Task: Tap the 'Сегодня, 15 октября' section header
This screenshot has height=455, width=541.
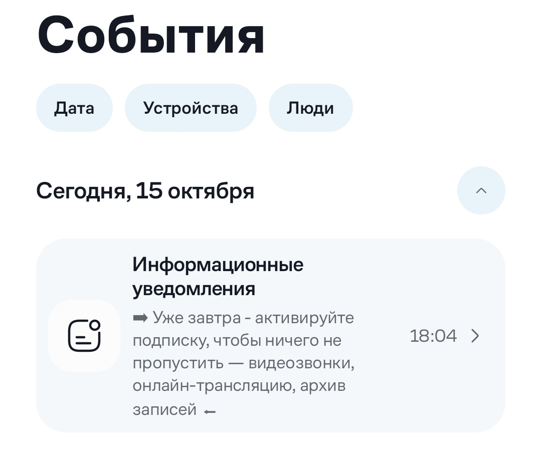Action: coord(145,191)
